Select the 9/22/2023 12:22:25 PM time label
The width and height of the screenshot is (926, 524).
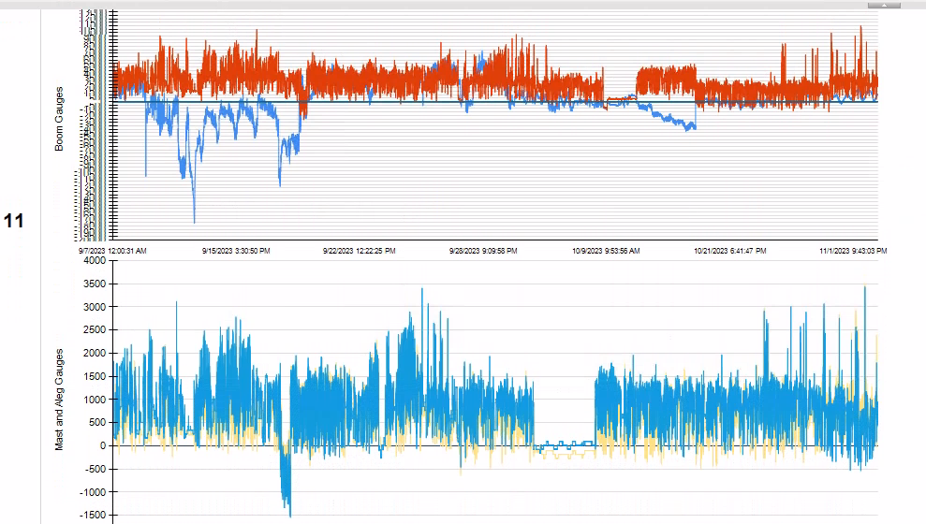tap(360, 251)
